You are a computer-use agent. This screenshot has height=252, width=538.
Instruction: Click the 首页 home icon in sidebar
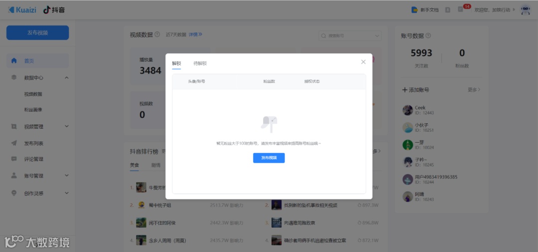[14, 61]
